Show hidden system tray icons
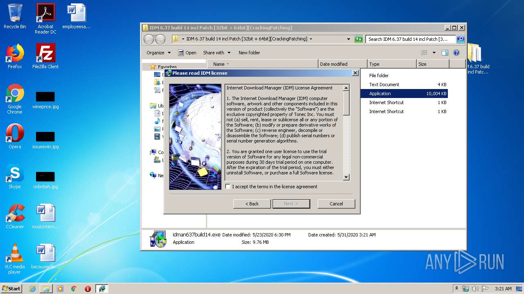 457,289
